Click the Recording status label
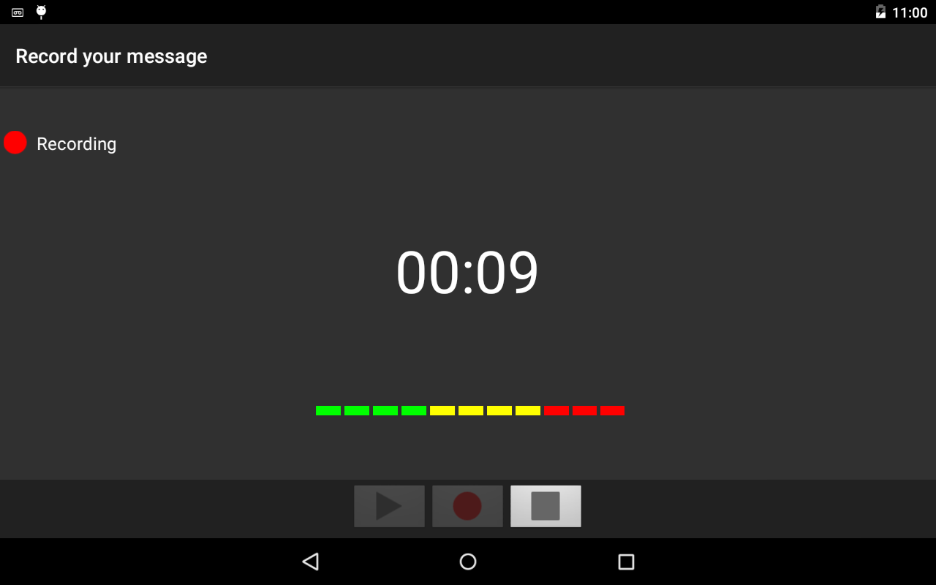The width and height of the screenshot is (936, 585). point(76,144)
